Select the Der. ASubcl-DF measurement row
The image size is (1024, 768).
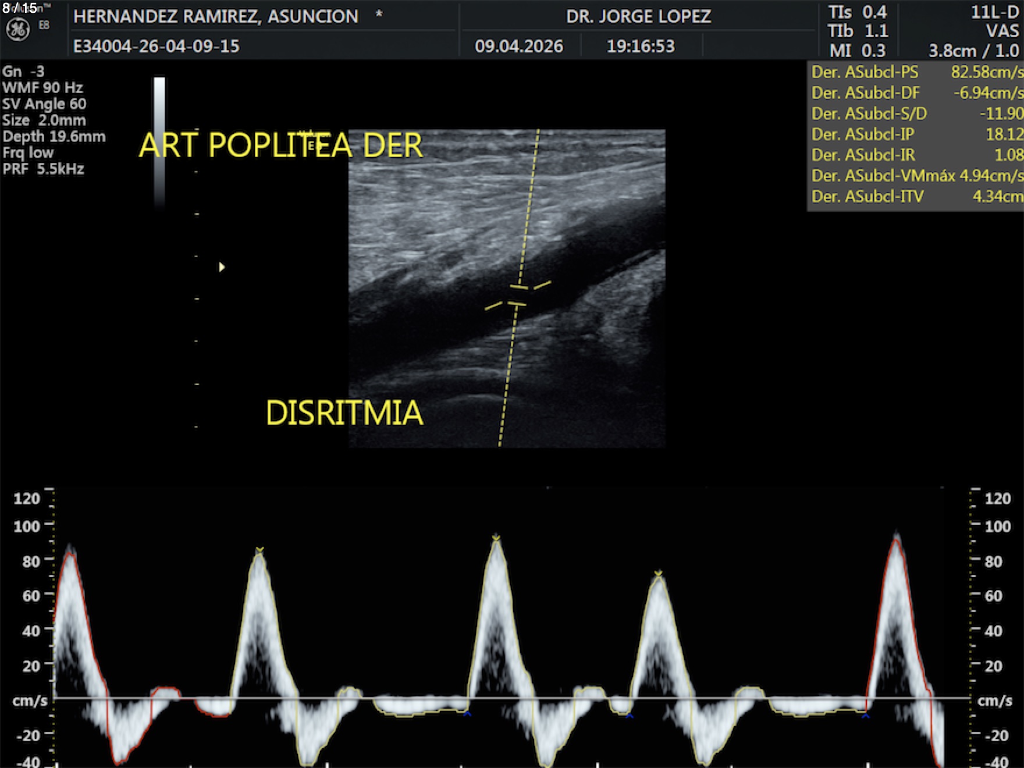pos(916,93)
